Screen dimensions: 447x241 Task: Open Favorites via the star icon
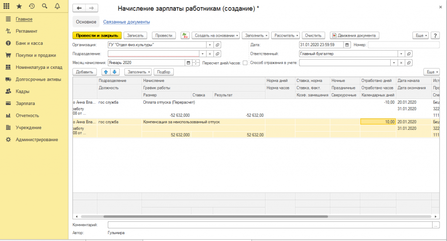(19, 7)
